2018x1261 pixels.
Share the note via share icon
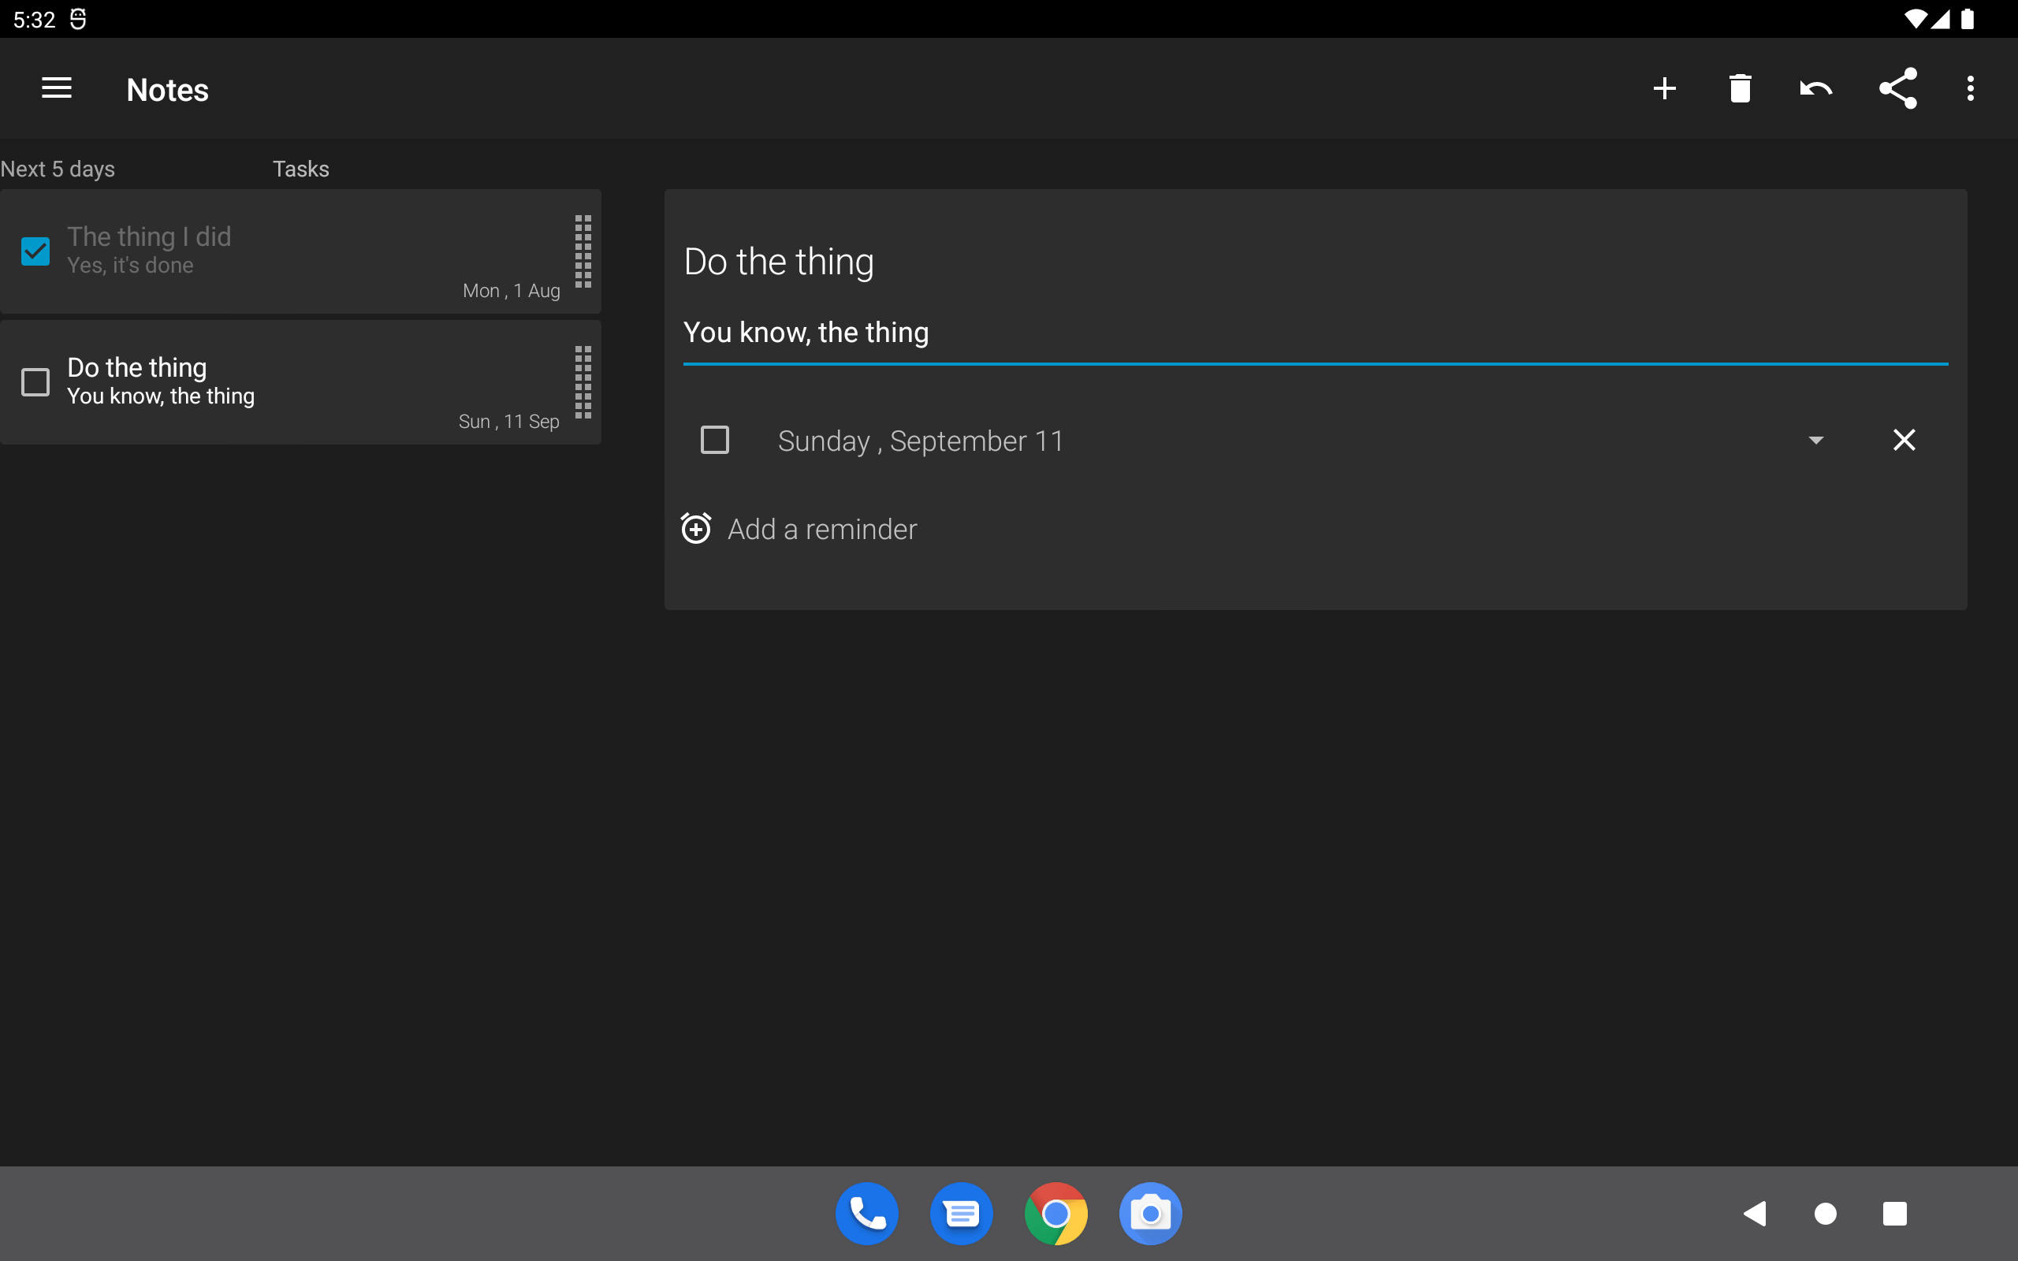click(1898, 88)
